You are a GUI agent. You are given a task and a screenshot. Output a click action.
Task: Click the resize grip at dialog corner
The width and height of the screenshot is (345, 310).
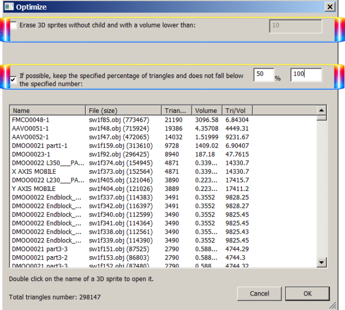coord(333,305)
